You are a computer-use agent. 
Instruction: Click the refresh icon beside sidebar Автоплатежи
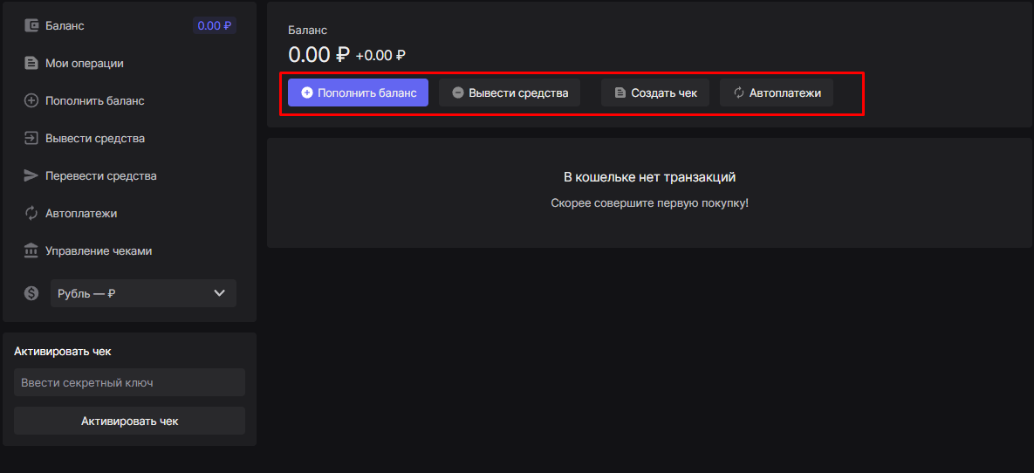tap(31, 213)
